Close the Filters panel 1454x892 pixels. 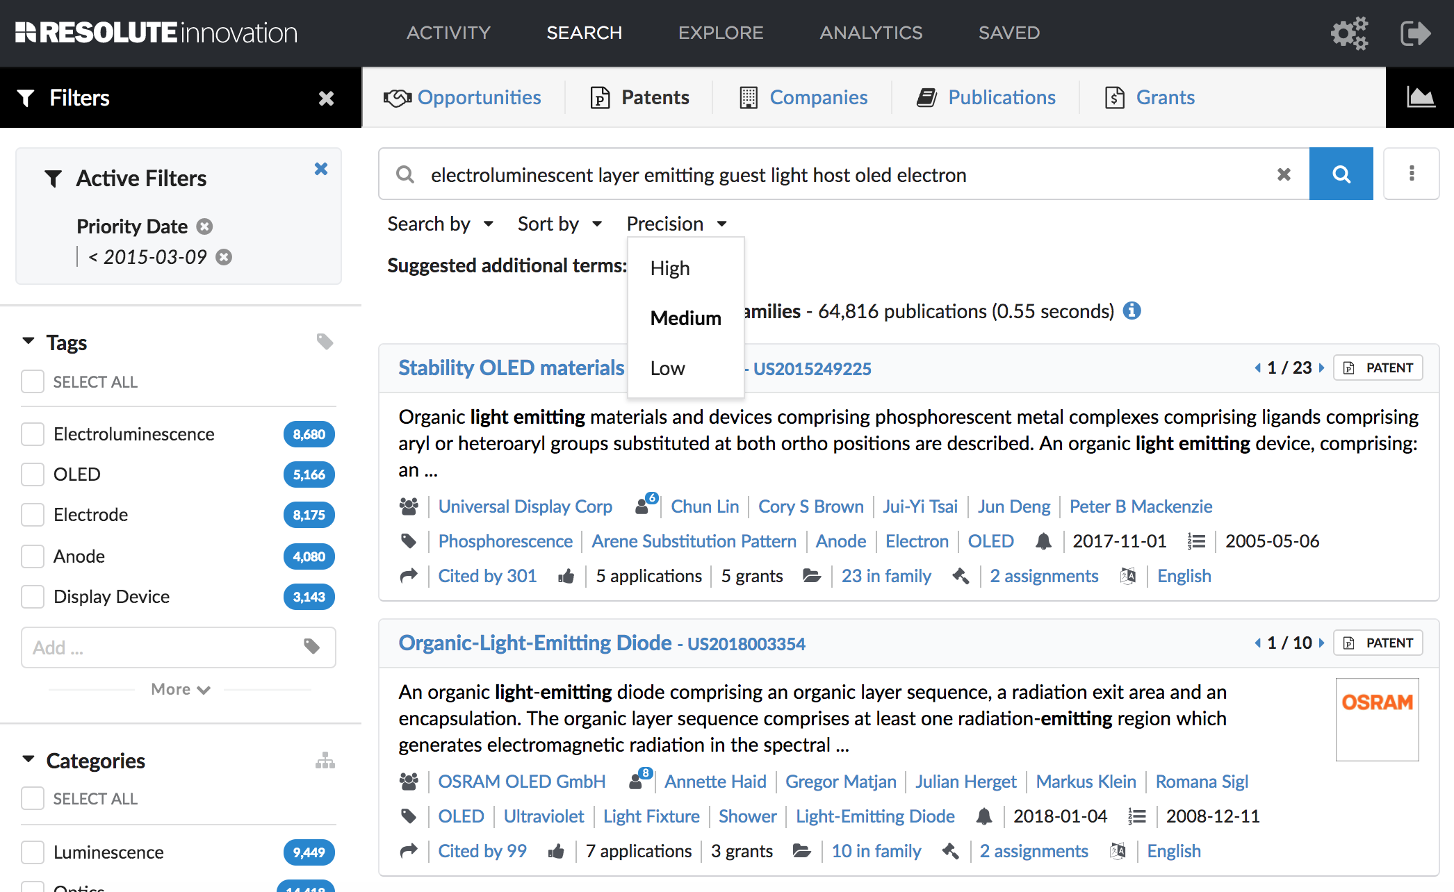(326, 98)
